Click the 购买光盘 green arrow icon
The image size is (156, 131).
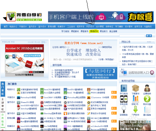(x=147, y=99)
